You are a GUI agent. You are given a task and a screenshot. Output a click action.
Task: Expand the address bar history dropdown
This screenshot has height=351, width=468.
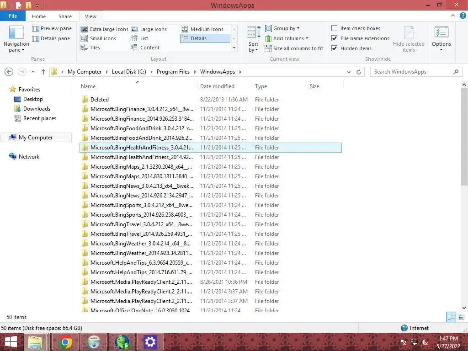pyautogui.click(x=349, y=72)
